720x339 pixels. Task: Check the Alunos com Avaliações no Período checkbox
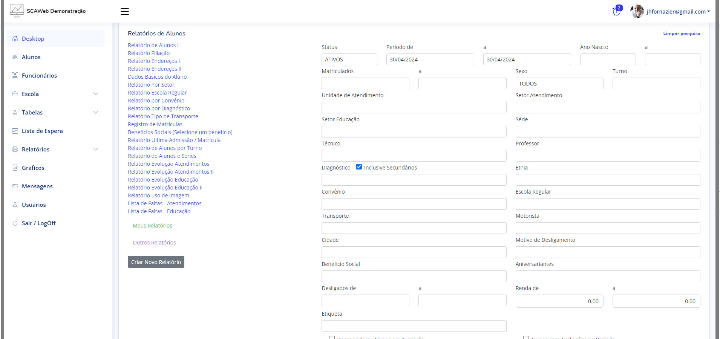(526, 337)
